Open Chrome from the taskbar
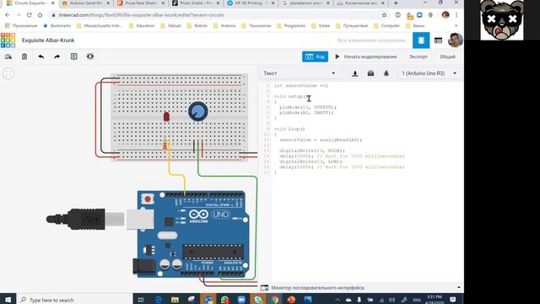540x304 pixels. pos(274,300)
